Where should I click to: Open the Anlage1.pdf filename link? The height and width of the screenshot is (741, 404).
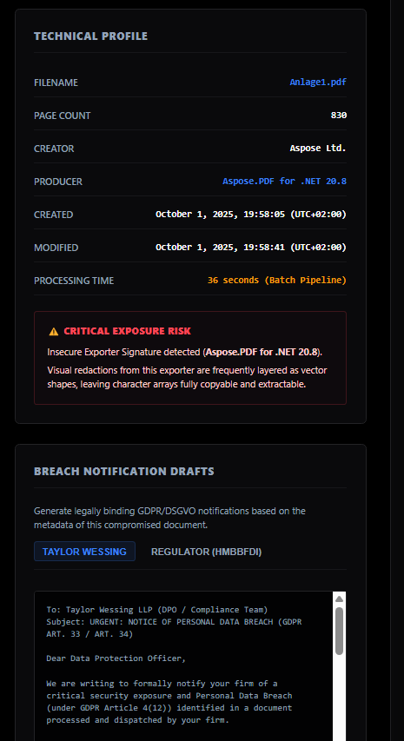(x=318, y=83)
